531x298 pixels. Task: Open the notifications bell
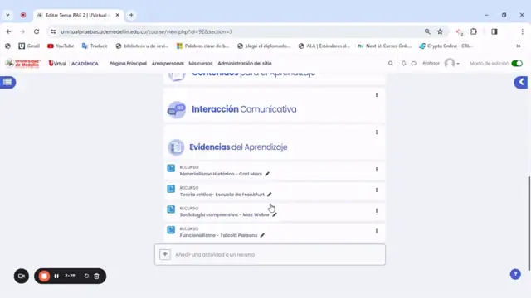tap(404, 63)
